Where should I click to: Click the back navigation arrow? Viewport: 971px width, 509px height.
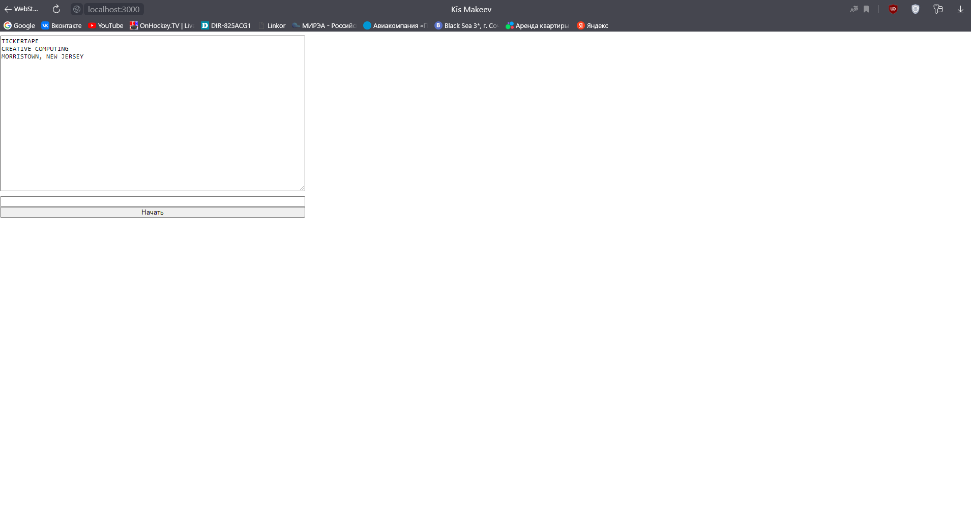coord(8,9)
